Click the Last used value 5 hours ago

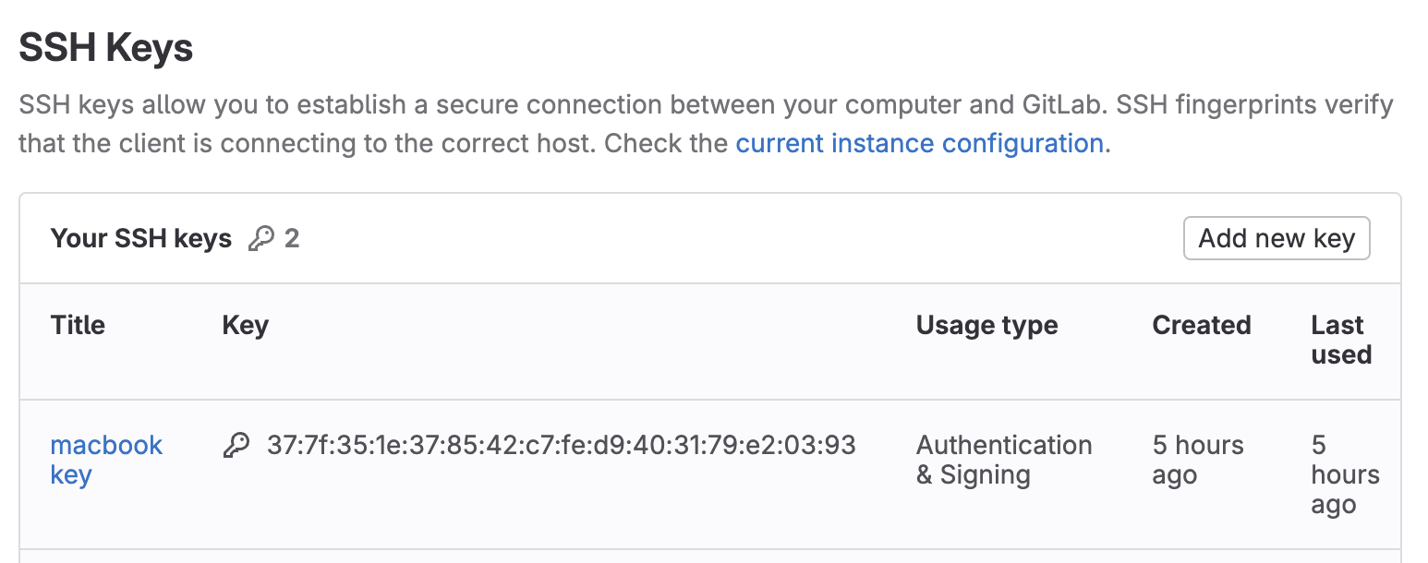pos(1345,474)
